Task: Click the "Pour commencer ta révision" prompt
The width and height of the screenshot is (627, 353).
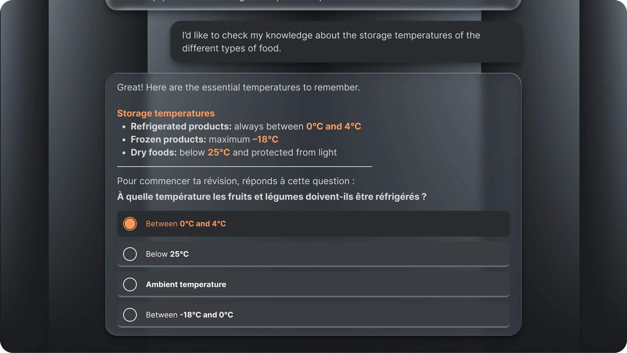Action: click(236, 181)
